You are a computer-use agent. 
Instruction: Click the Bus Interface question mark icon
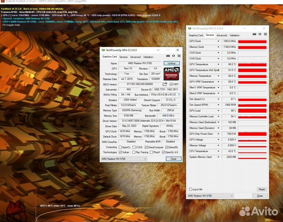[179, 95]
